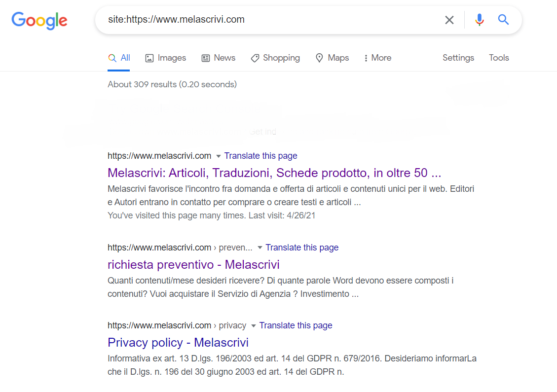Click the first result URL https://www.melascrivi.com
The width and height of the screenshot is (557, 392).
[159, 156]
